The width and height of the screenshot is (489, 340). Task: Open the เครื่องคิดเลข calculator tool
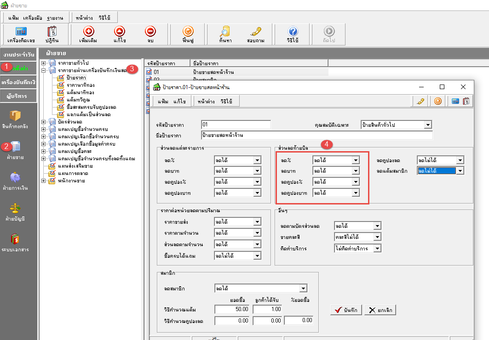tap(21, 34)
